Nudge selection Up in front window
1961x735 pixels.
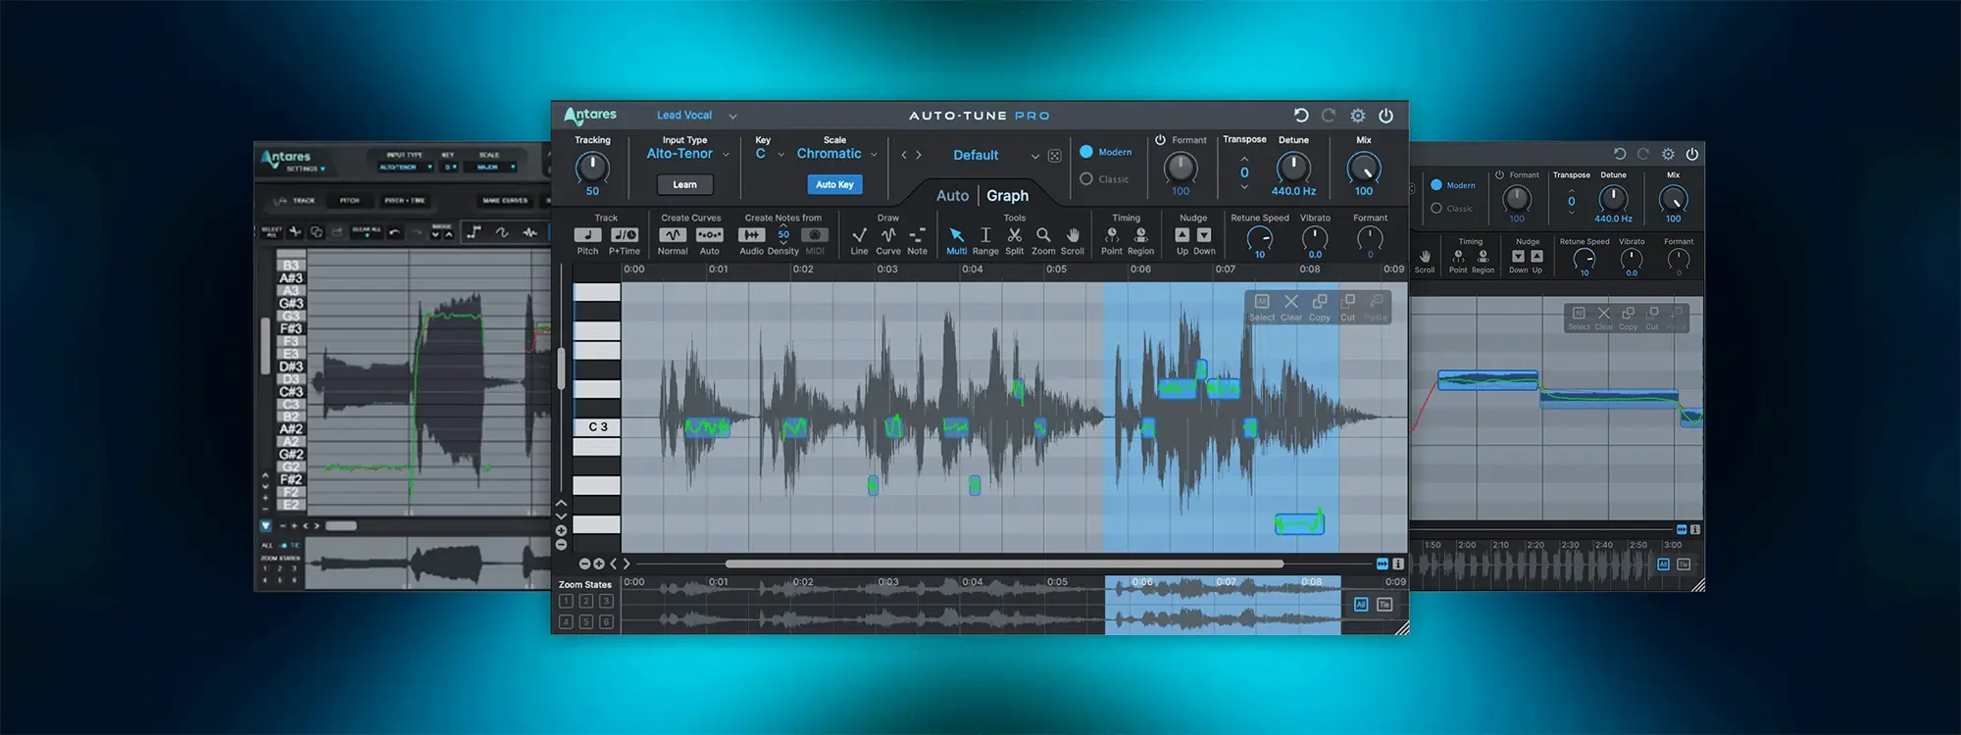point(1182,235)
